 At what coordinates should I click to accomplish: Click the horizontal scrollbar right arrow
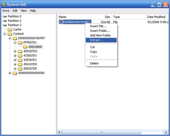click(166, 132)
